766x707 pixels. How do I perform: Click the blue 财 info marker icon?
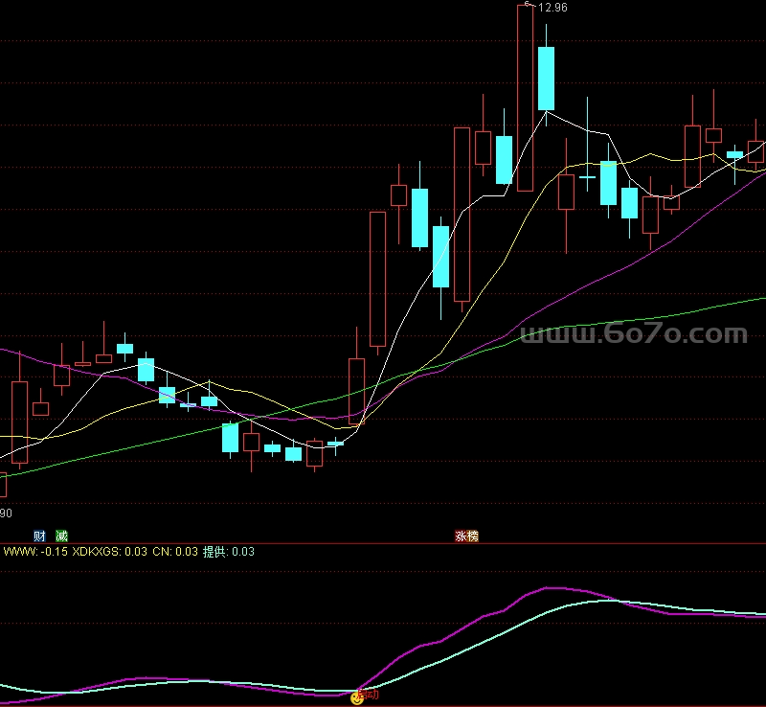point(39,536)
